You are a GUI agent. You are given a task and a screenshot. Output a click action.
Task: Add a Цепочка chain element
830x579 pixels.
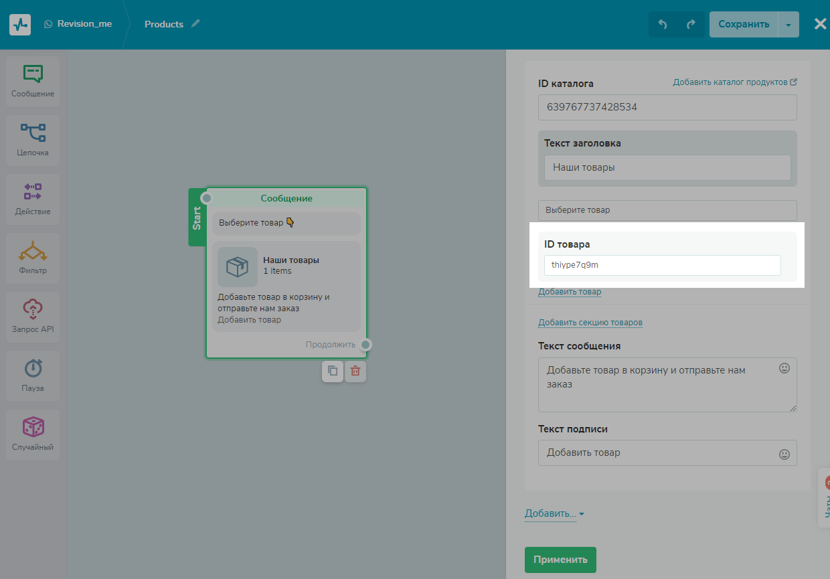tap(33, 140)
